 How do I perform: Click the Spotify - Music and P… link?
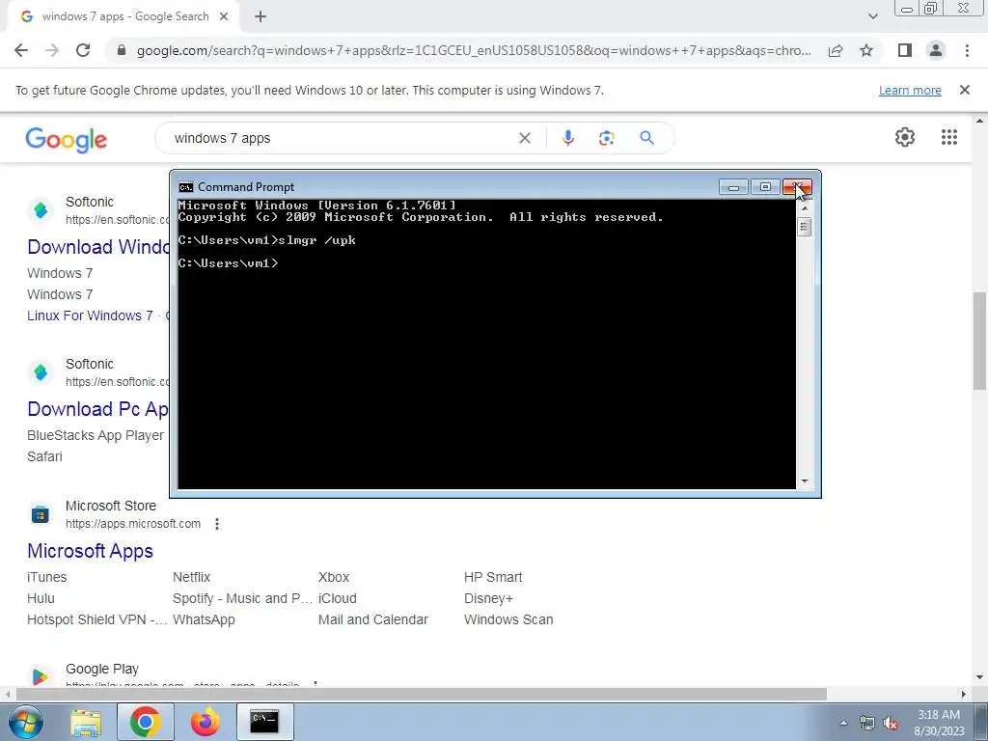(242, 598)
